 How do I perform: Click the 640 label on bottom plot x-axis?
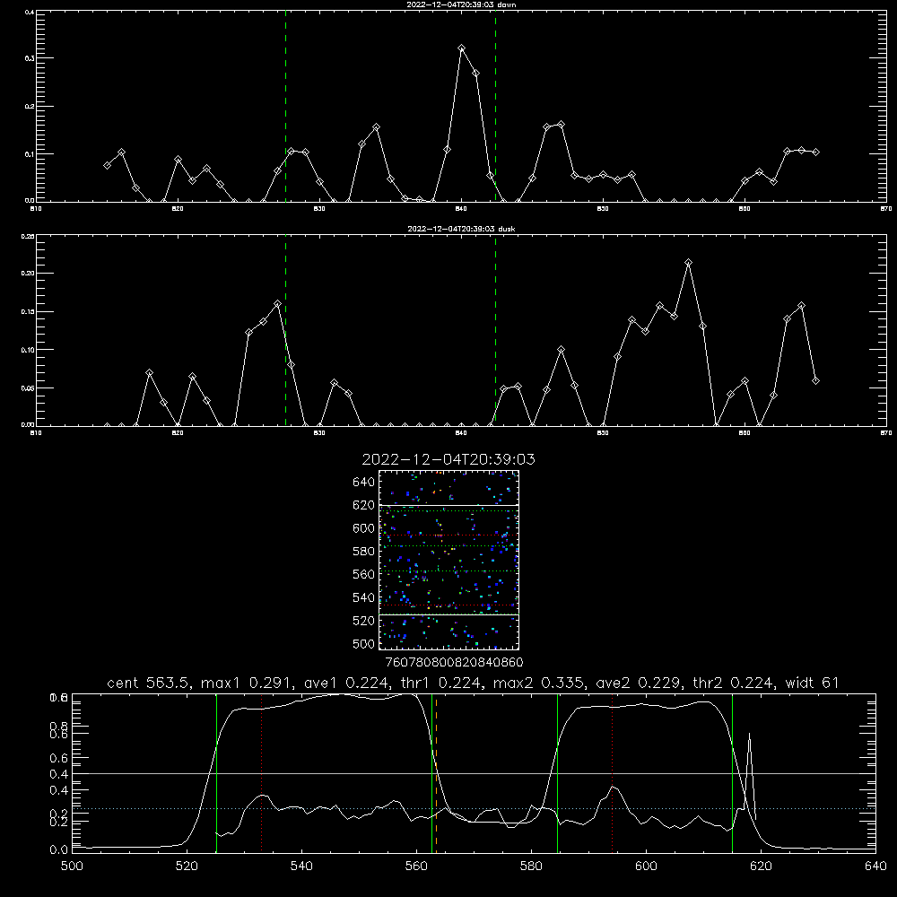875,867
